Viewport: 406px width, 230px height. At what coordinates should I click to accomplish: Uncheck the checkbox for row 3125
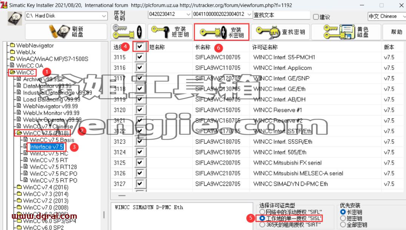140,163
